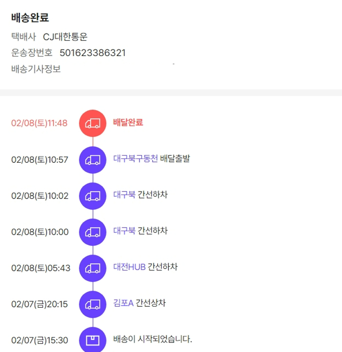Click the red truck icon for 배달완료
The height and width of the screenshot is (352, 342).
93,123
